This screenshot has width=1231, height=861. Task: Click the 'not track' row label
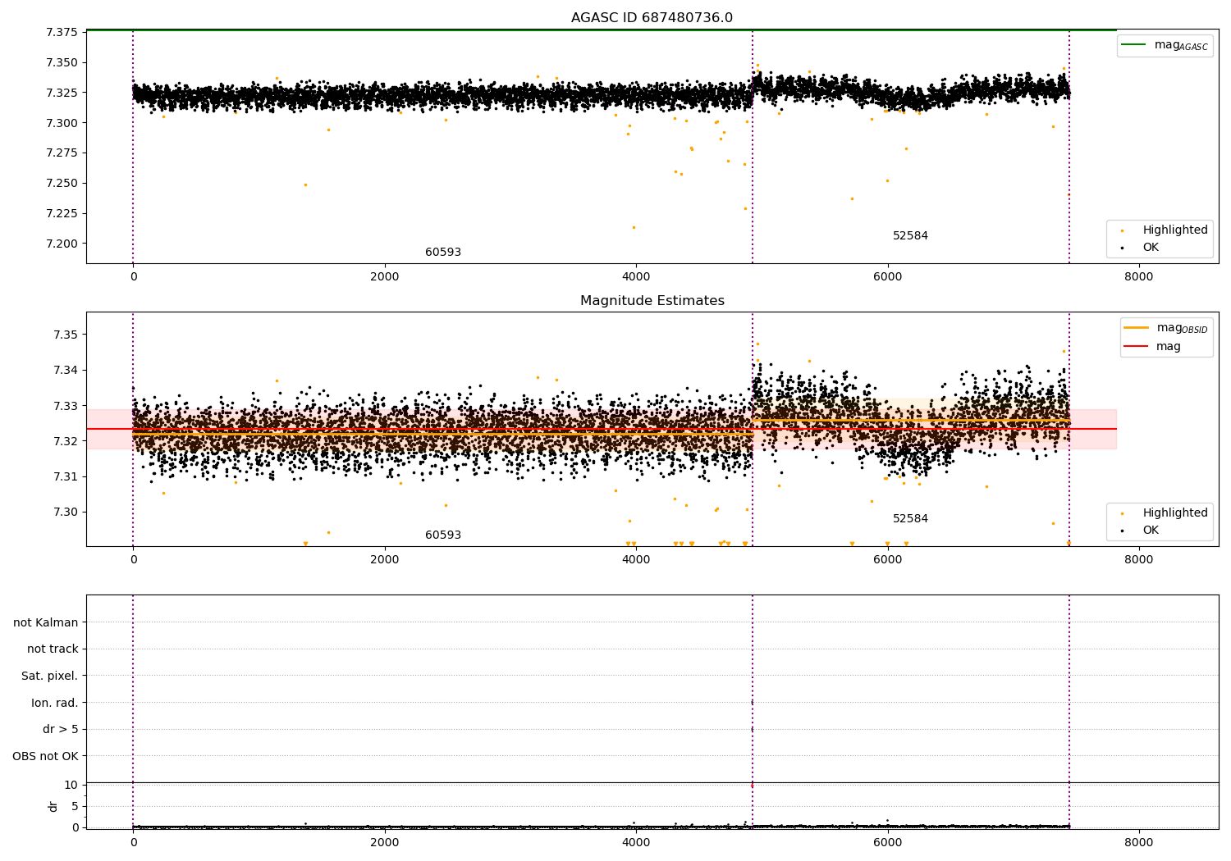coord(53,649)
